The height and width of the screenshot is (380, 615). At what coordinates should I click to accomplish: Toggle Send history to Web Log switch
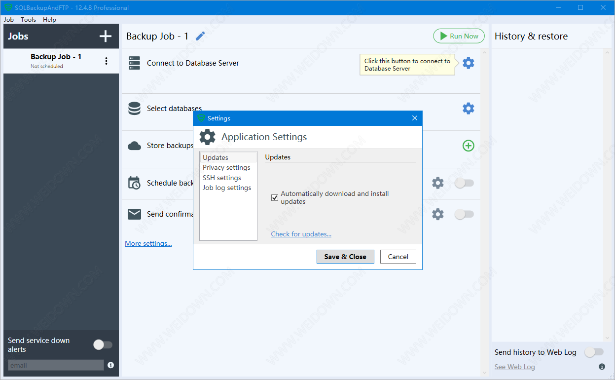tap(594, 352)
